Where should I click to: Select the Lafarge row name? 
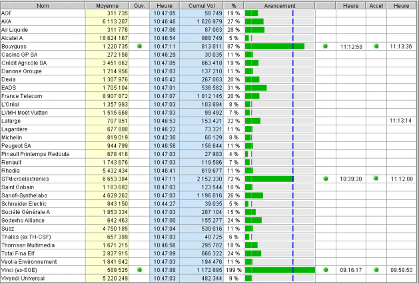[x=11, y=121]
